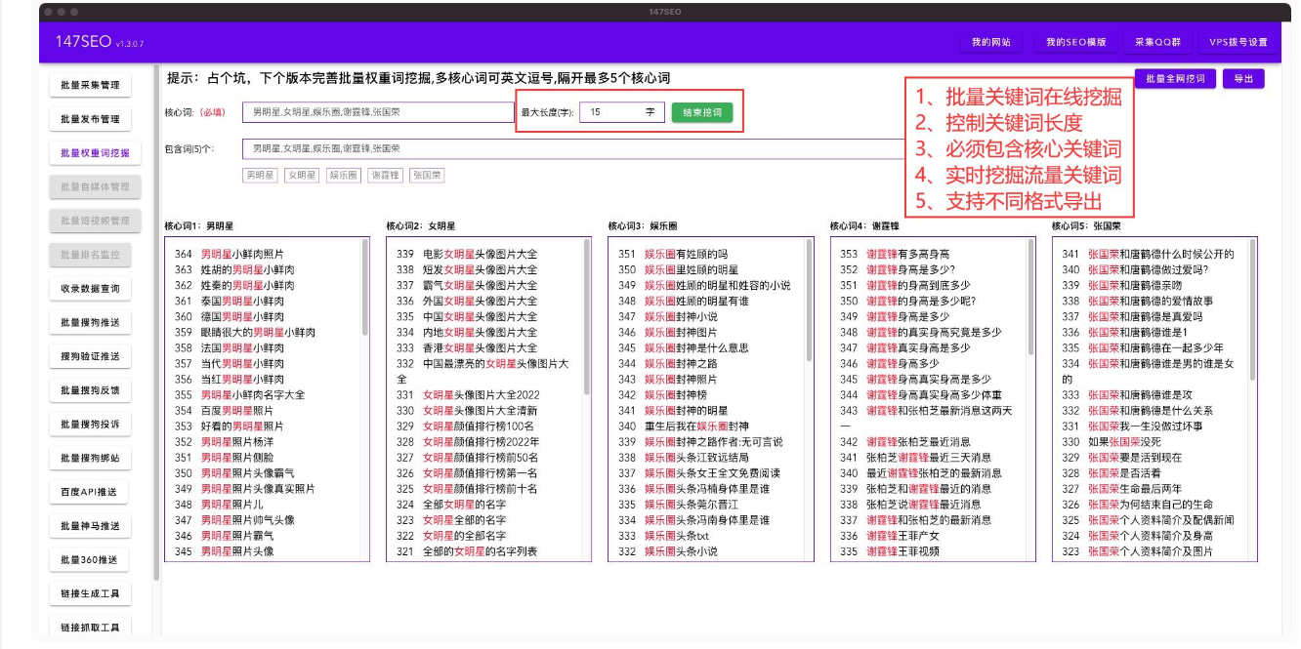Click into the 包含词 input field
This screenshot has height=649, width=1301.
pyautogui.click(x=576, y=149)
